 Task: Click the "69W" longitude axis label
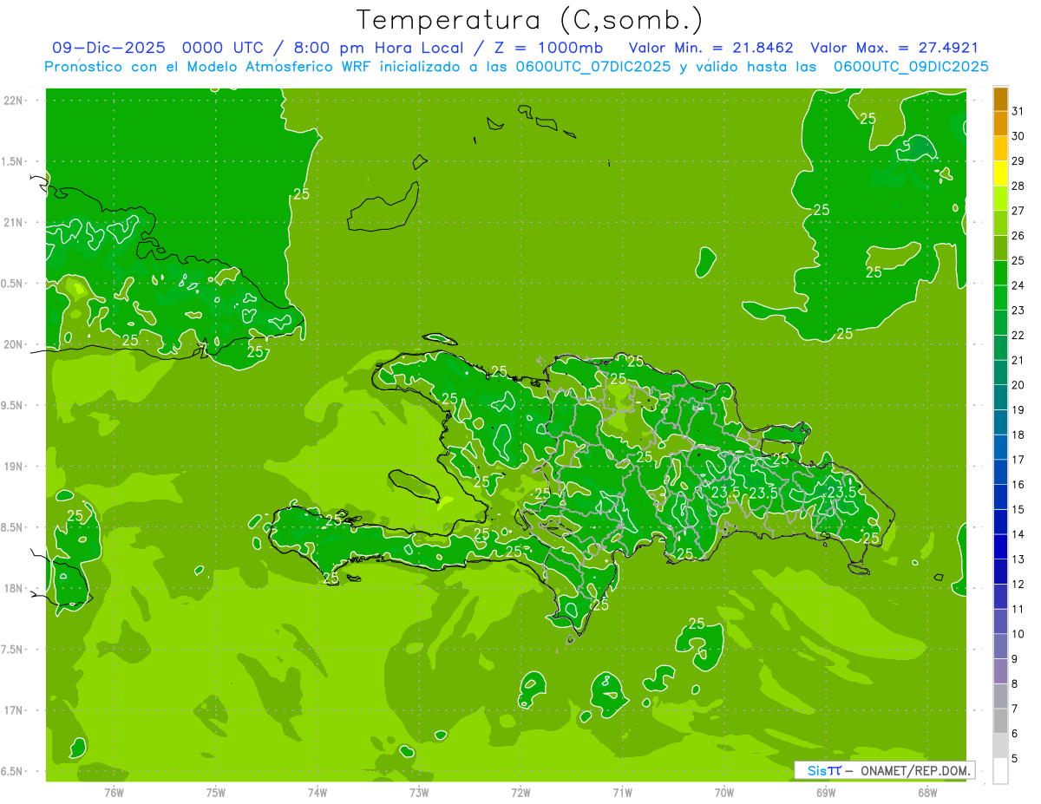[x=826, y=793]
